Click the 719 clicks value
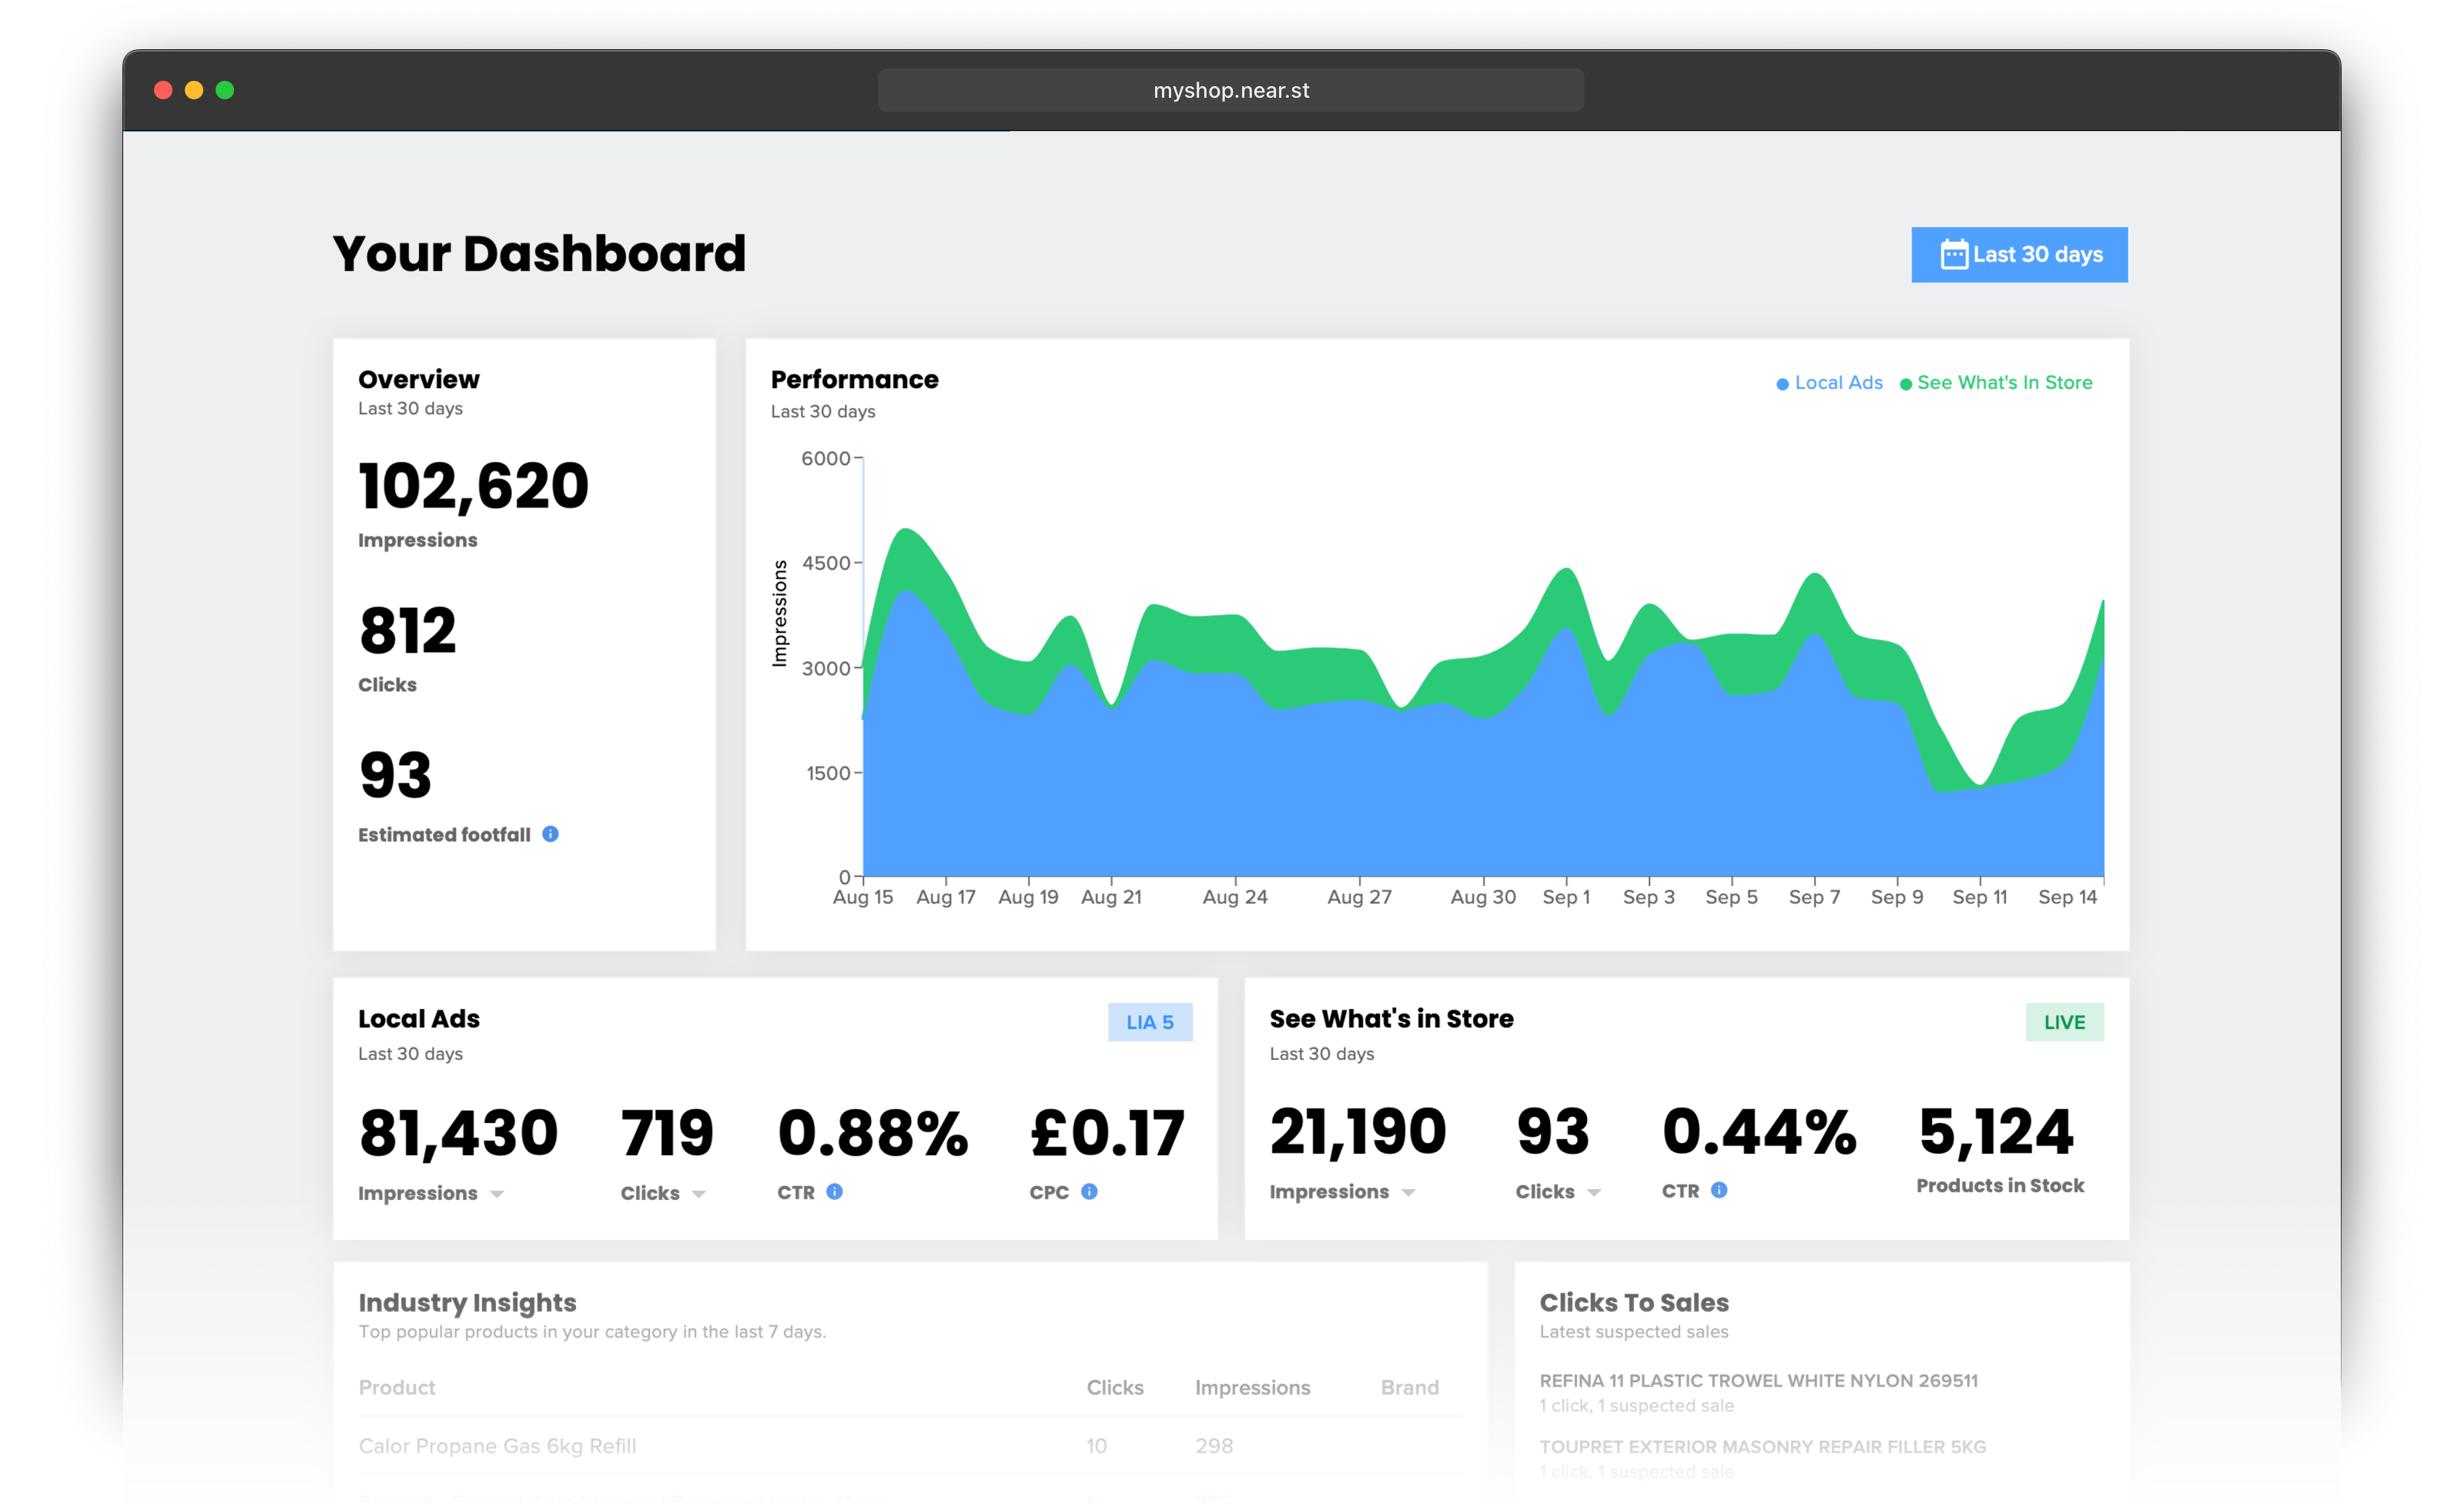2464x1504 pixels. (667, 1133)
